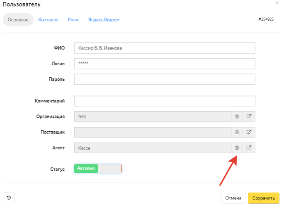Toggle the Активно status switch

click(98, 169)
